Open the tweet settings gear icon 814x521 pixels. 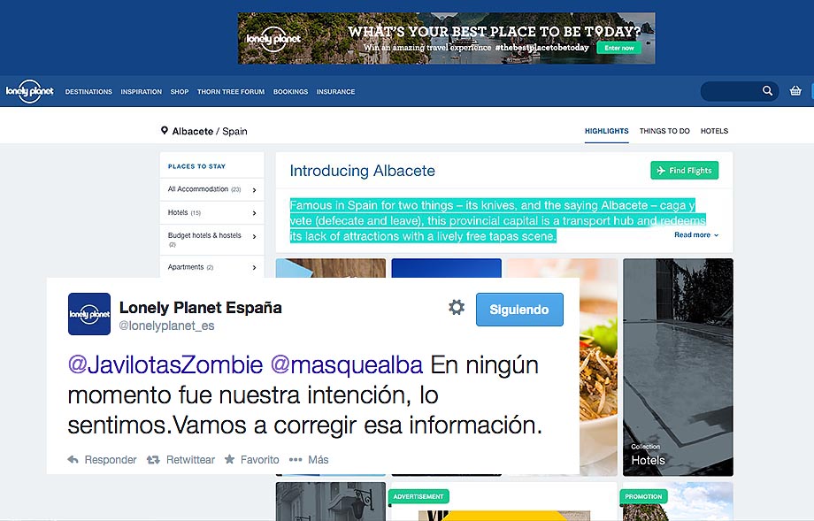pos(457,307)
